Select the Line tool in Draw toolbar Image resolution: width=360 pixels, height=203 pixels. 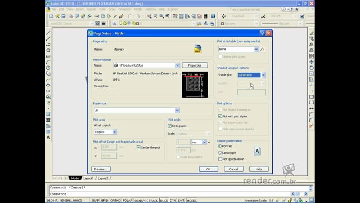(x=48, y=33)
